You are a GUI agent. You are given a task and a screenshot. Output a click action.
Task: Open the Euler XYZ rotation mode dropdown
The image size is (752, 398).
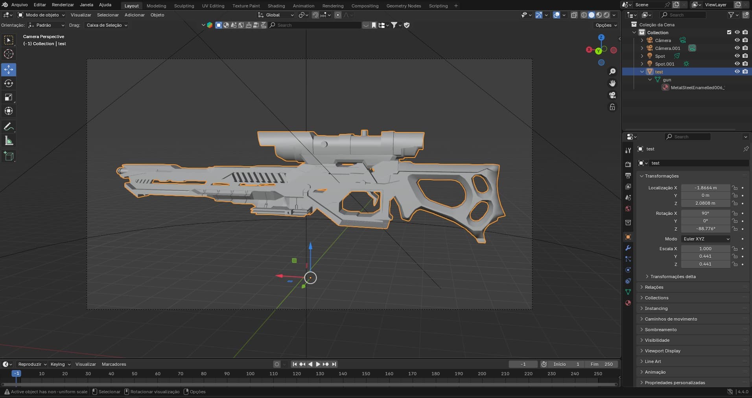coord(706,239)
